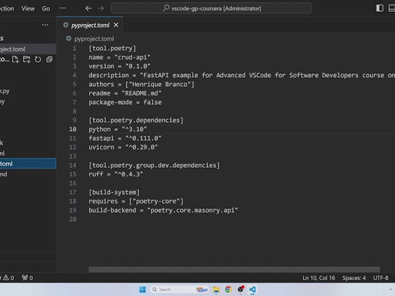Open File Explorer from the taskbar

point(216,289)
